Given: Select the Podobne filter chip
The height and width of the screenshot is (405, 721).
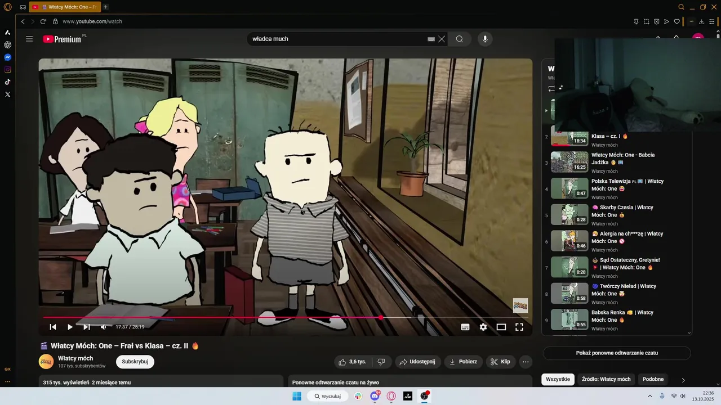Looking at the screenshot, I should [653, 379].
